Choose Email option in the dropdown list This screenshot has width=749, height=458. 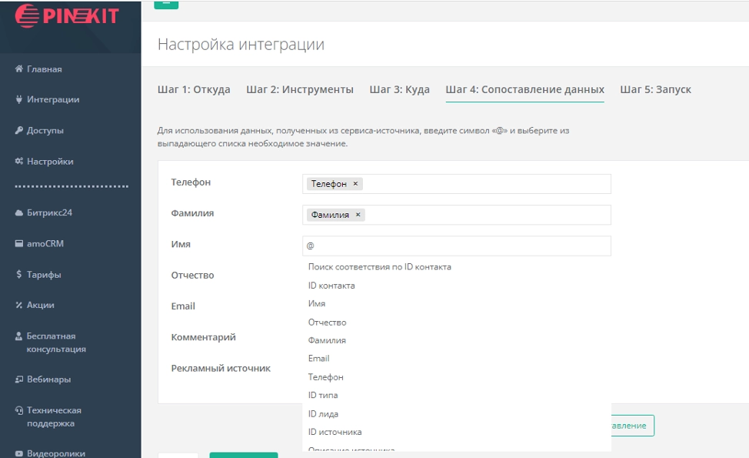coord(318,359)
